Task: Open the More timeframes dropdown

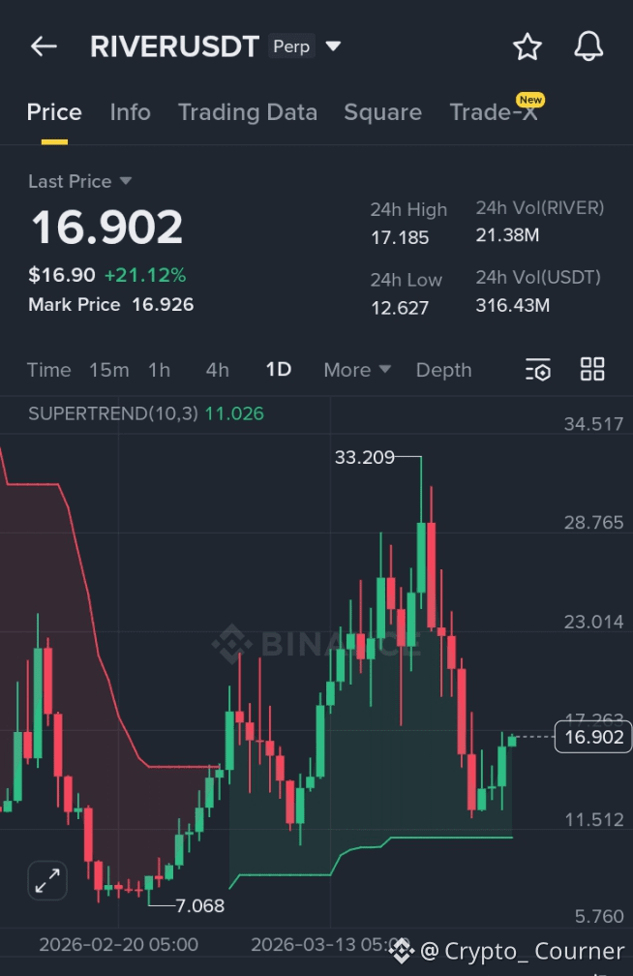Action: coord(357,370)
